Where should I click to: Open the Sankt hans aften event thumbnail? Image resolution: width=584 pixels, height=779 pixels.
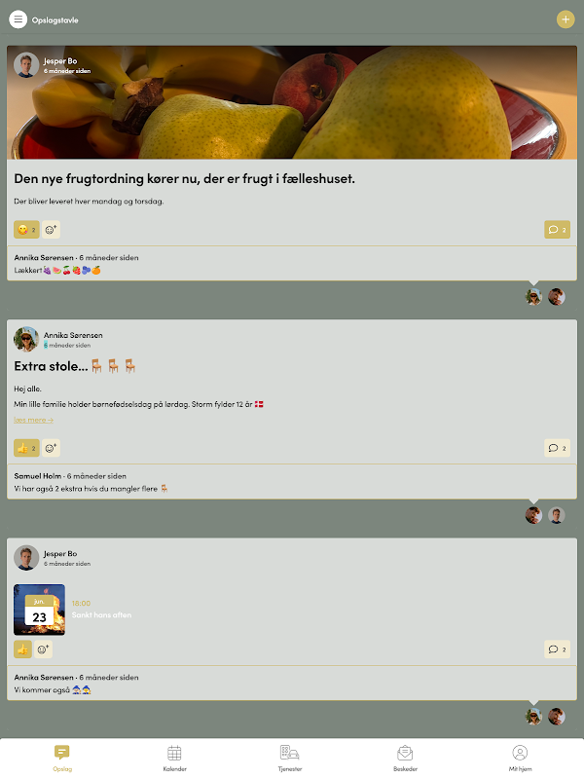[39, 610]
